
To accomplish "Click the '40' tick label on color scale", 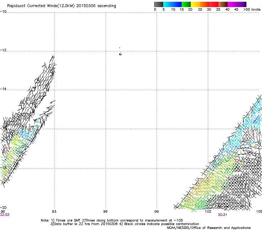I will pos(227,10).
